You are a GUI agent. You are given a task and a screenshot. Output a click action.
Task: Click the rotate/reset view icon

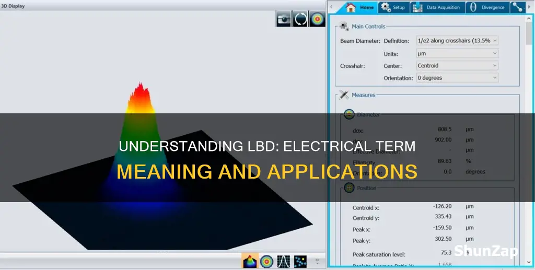[300, 19]
